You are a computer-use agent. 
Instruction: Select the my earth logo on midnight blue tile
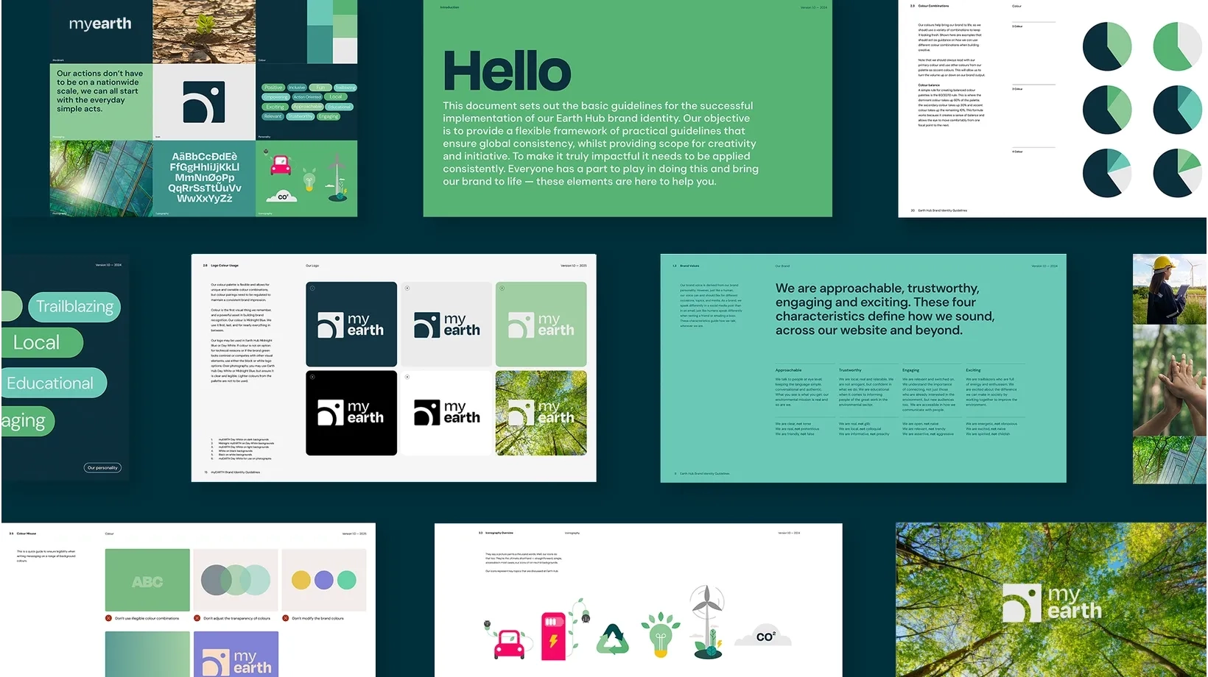pos(351,325)
